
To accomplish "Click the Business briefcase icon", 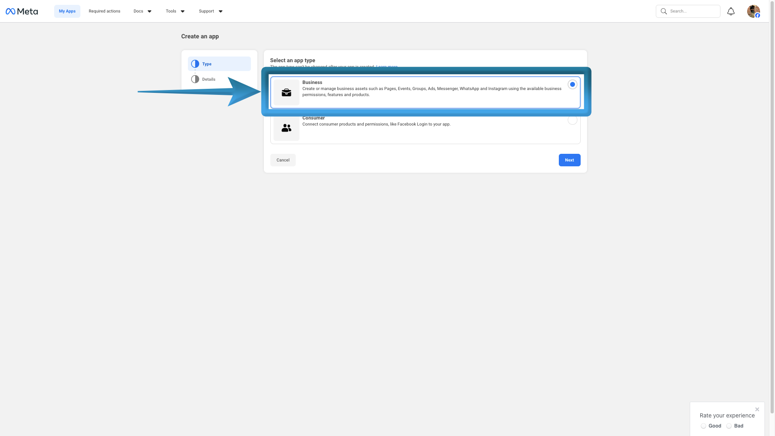I will [286, 92].
